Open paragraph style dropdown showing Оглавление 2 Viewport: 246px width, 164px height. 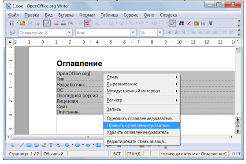click(70, 33)
